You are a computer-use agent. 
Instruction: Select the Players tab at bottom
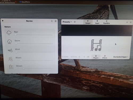coord(96,57)
